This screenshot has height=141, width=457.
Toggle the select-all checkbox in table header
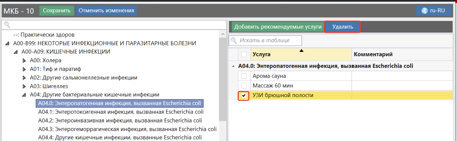pos(244,54)
